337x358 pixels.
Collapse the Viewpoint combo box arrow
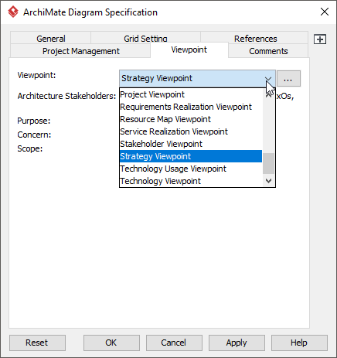(268, 78)
